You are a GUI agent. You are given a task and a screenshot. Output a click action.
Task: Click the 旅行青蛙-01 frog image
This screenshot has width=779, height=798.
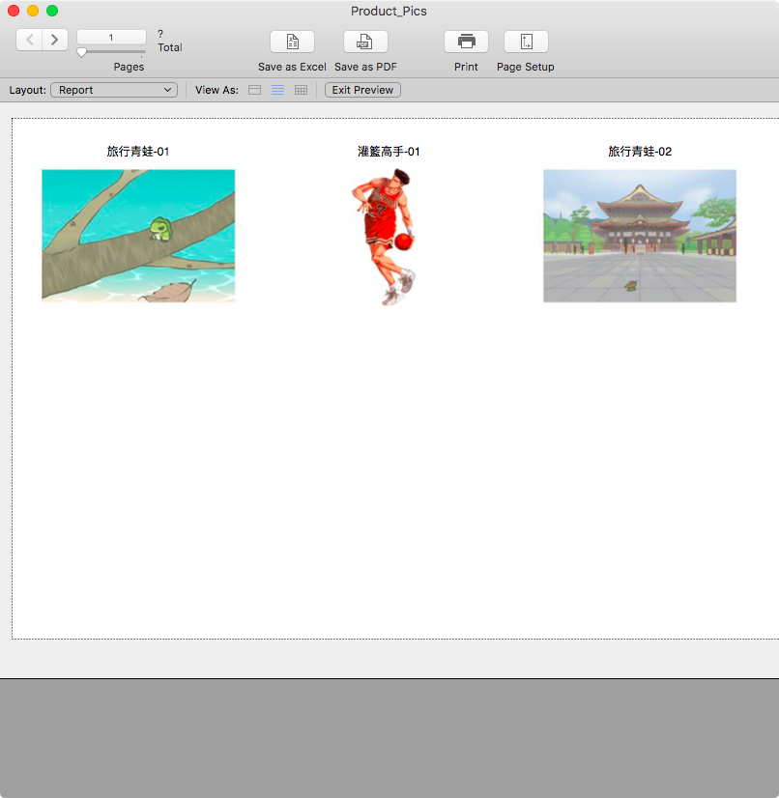point(138,236)
